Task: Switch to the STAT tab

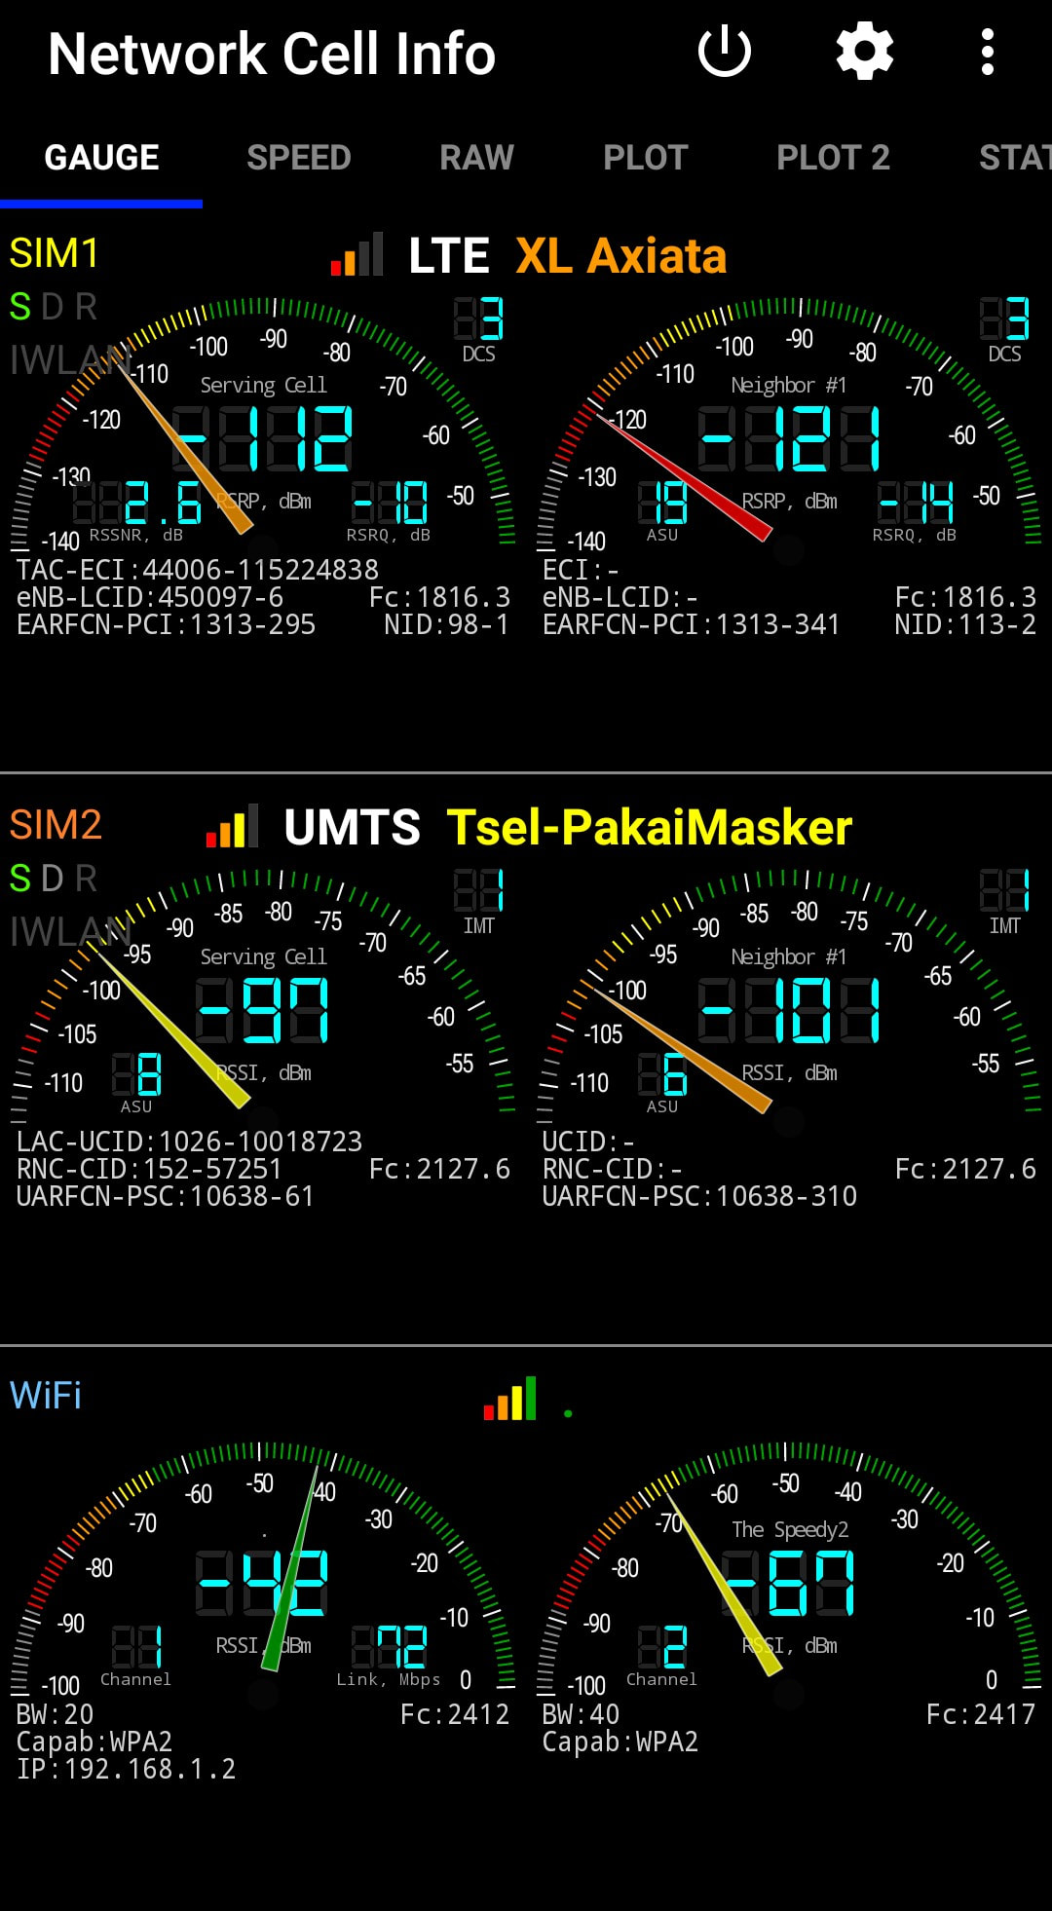Action: pos(1015,158)
